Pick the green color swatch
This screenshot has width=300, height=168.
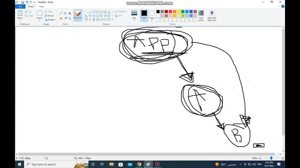coord(183,12)
